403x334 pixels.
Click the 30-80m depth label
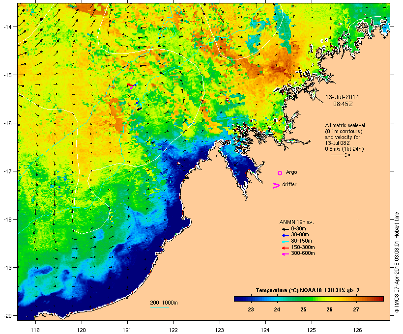[x=300, y=235]
